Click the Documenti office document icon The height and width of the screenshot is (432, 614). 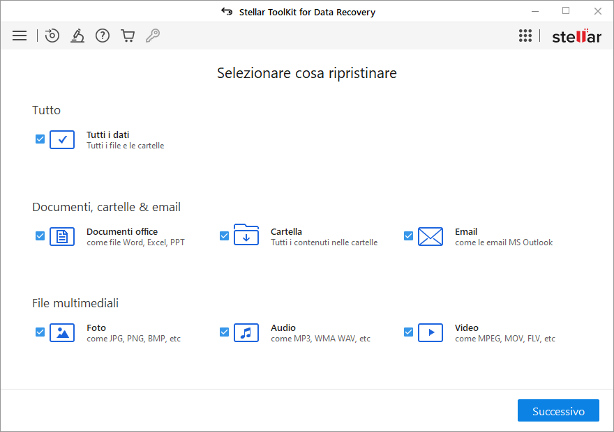pyautogui.click(x=62, y=236)
